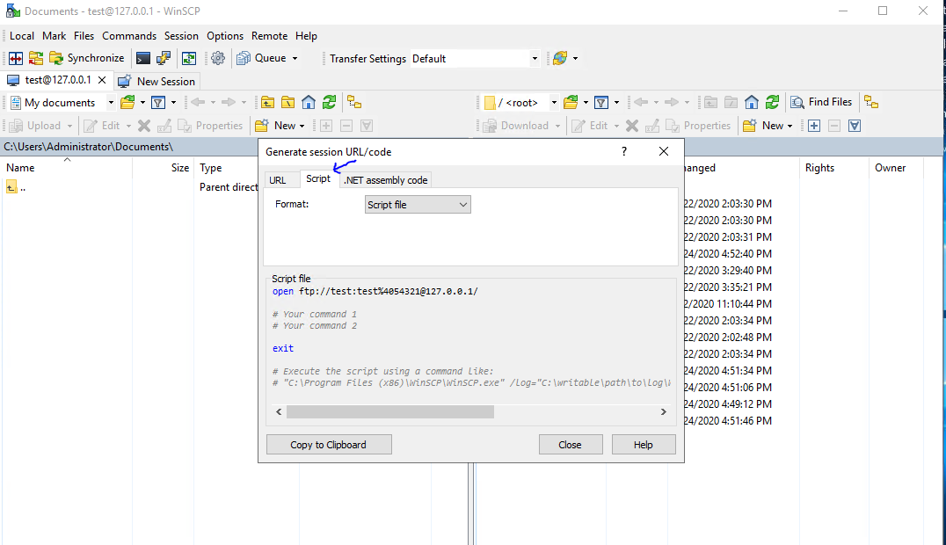Screen dimensions: 946x545
Task: Expand the Queue dropdown arrow
Action: pyautogui.click(x=295, y=59)
